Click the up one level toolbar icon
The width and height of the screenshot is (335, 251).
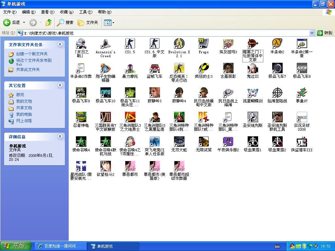49,23
